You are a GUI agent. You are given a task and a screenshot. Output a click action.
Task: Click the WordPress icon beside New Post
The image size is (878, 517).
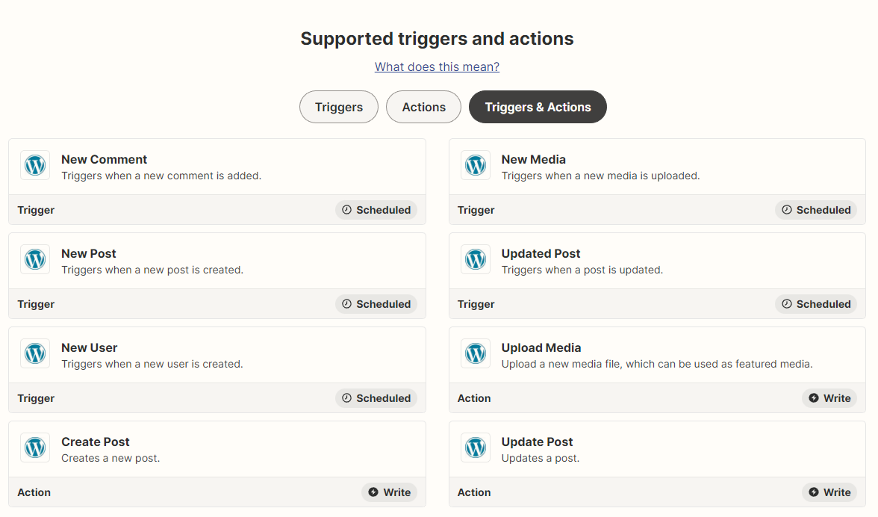[35, 259]
